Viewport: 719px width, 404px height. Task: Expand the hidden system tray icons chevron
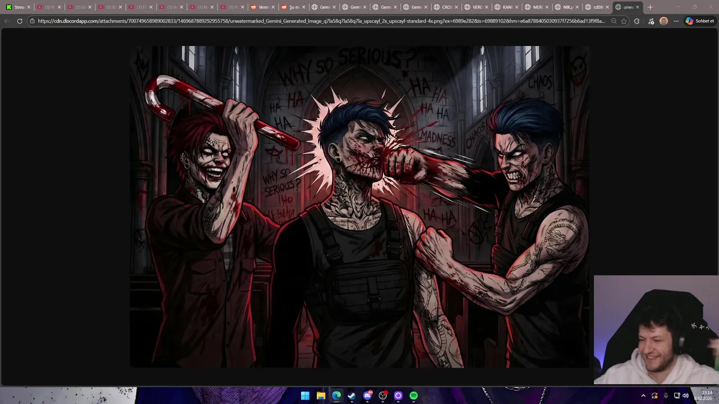643,396
